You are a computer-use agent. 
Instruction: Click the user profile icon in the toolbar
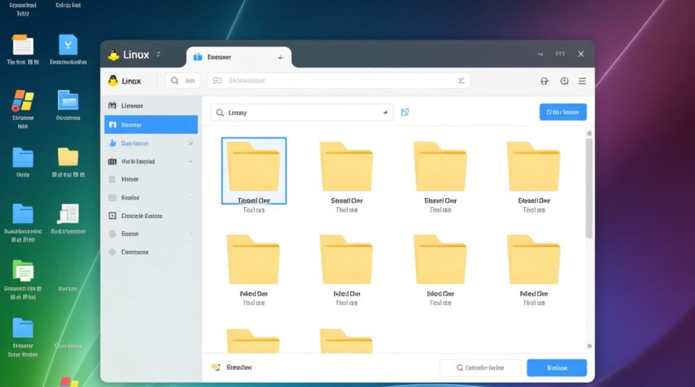point(544,81)
